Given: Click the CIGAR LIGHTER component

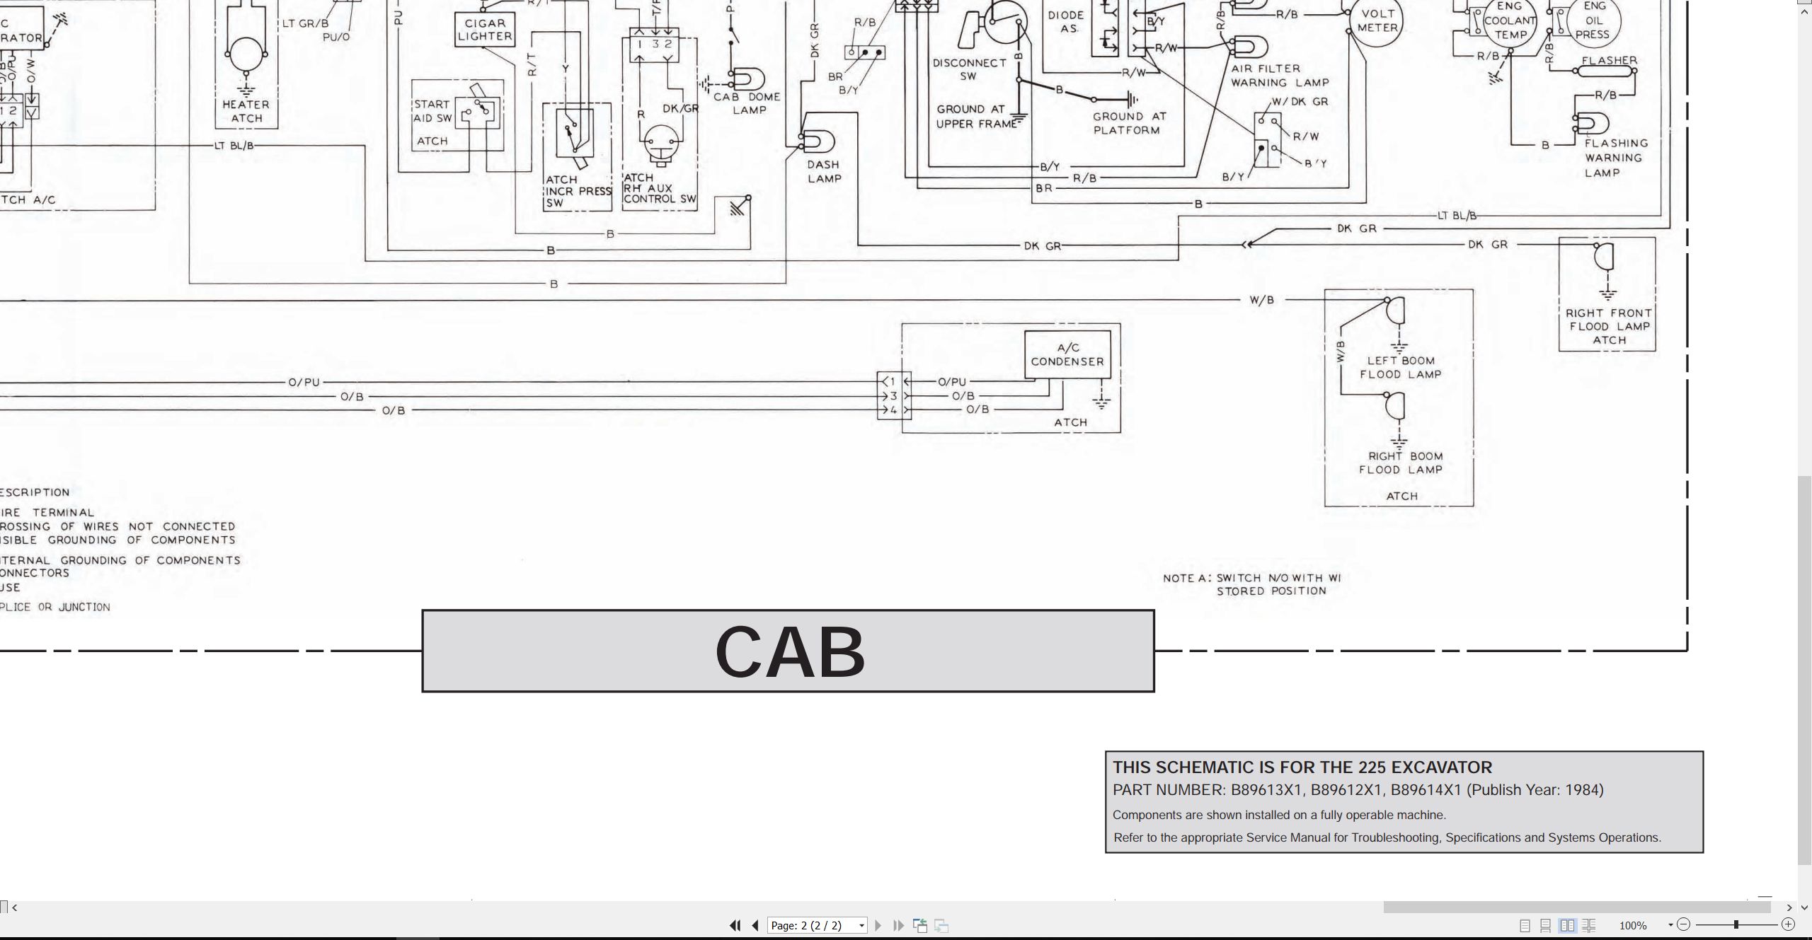Looking at the screenshot, I should (x=485, y=30).
